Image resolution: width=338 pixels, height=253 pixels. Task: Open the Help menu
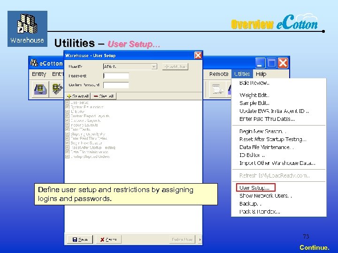[261, 74]
